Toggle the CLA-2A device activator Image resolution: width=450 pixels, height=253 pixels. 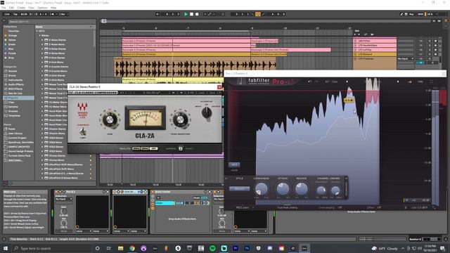coord(115,192)
